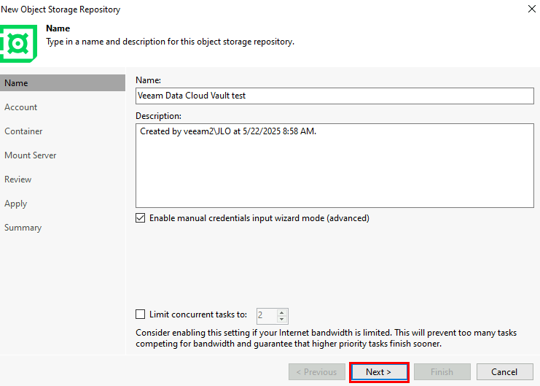Click the 'Created by veeam2\JLO' description text

point(228,131)
